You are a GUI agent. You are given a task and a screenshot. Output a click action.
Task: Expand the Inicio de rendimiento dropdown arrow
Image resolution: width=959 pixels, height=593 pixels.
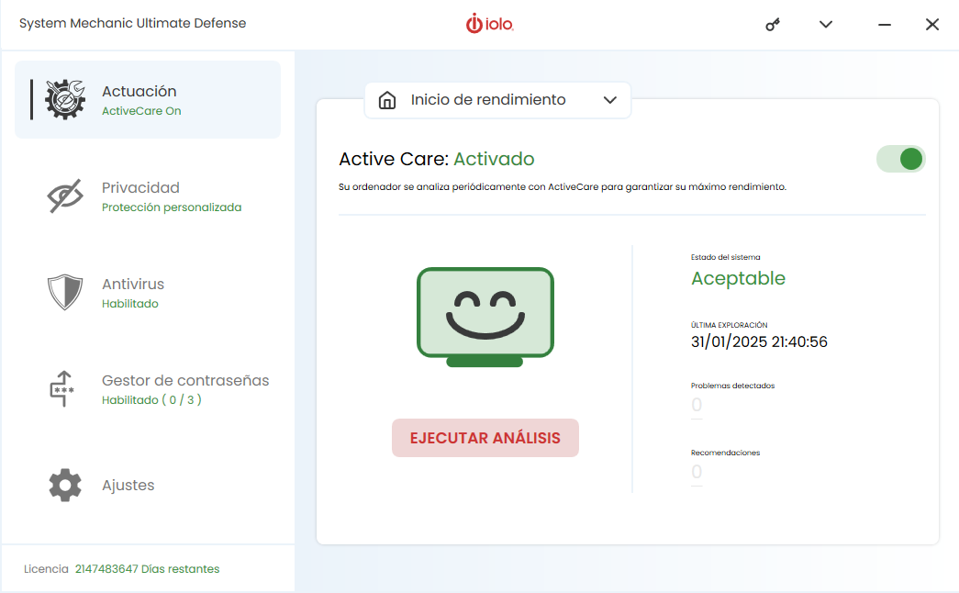click(609, 100)
